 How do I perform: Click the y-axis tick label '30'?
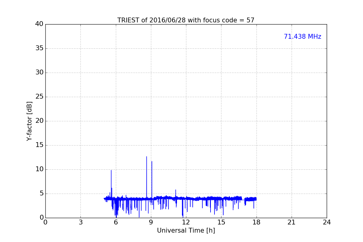pos(39,73)
